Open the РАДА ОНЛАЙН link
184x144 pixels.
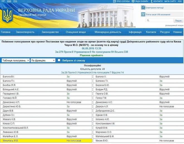click(142, 1)
